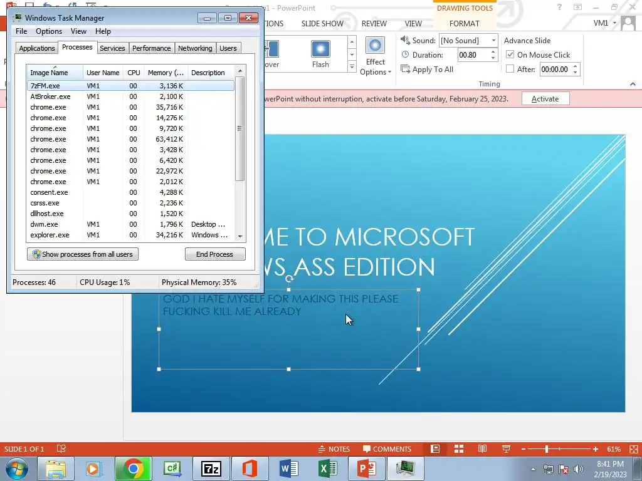Click the Duration input field
Viewport: 642px width, 481px height.
(473, 55)
